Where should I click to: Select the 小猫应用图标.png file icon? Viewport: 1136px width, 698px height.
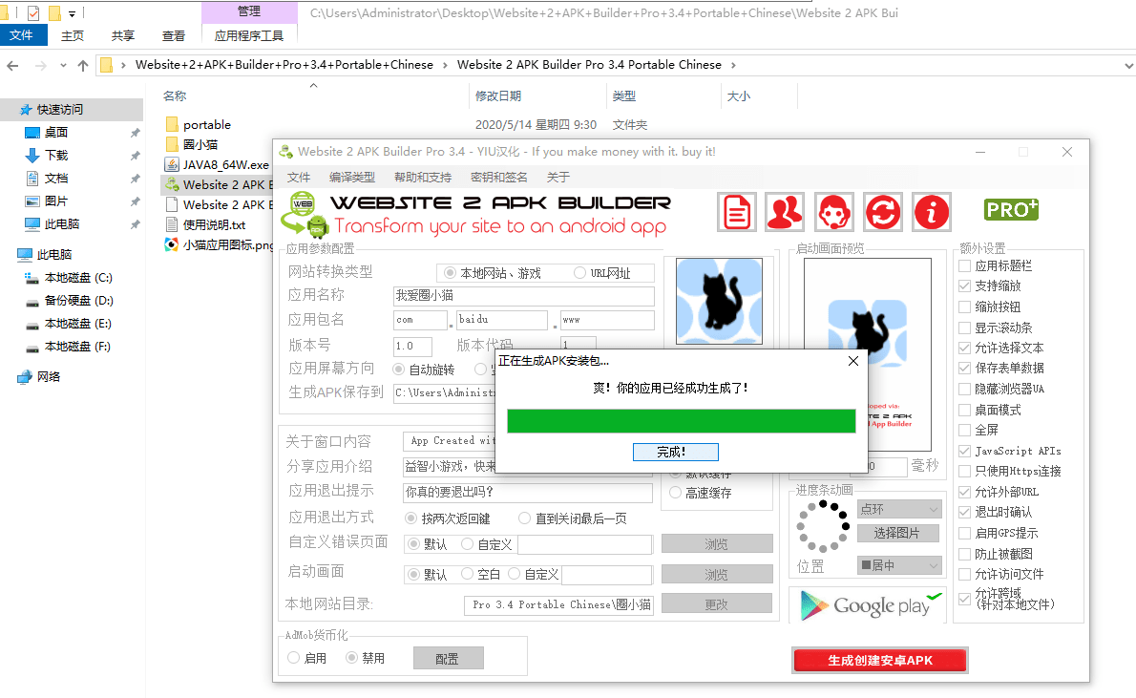[x=172, y=245]
